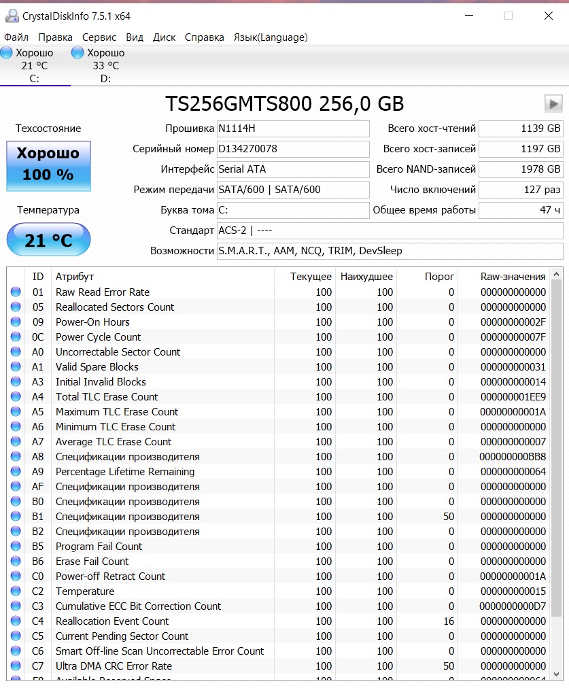The image size is (569, 688).
Task: Click the scroll down arrow of attribute list
Action: tap(556, 674)
